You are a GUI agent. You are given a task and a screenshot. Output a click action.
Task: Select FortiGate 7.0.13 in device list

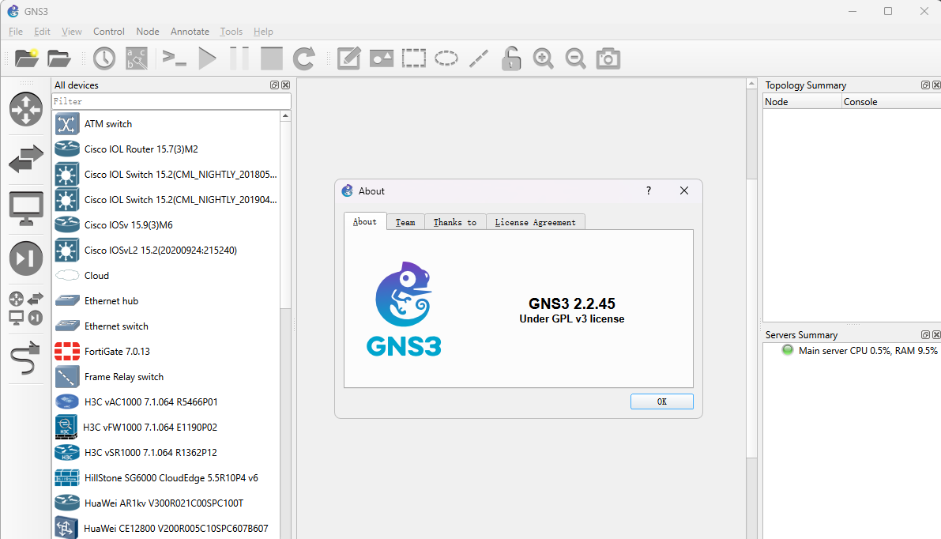tap(117, 352)
